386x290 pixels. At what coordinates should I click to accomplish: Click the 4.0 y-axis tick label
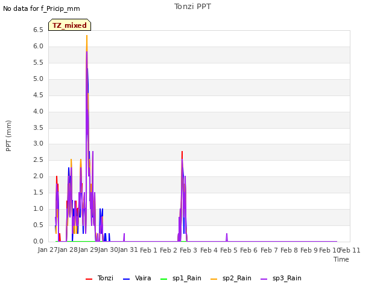pyautogui.click(x=39, y=111)
